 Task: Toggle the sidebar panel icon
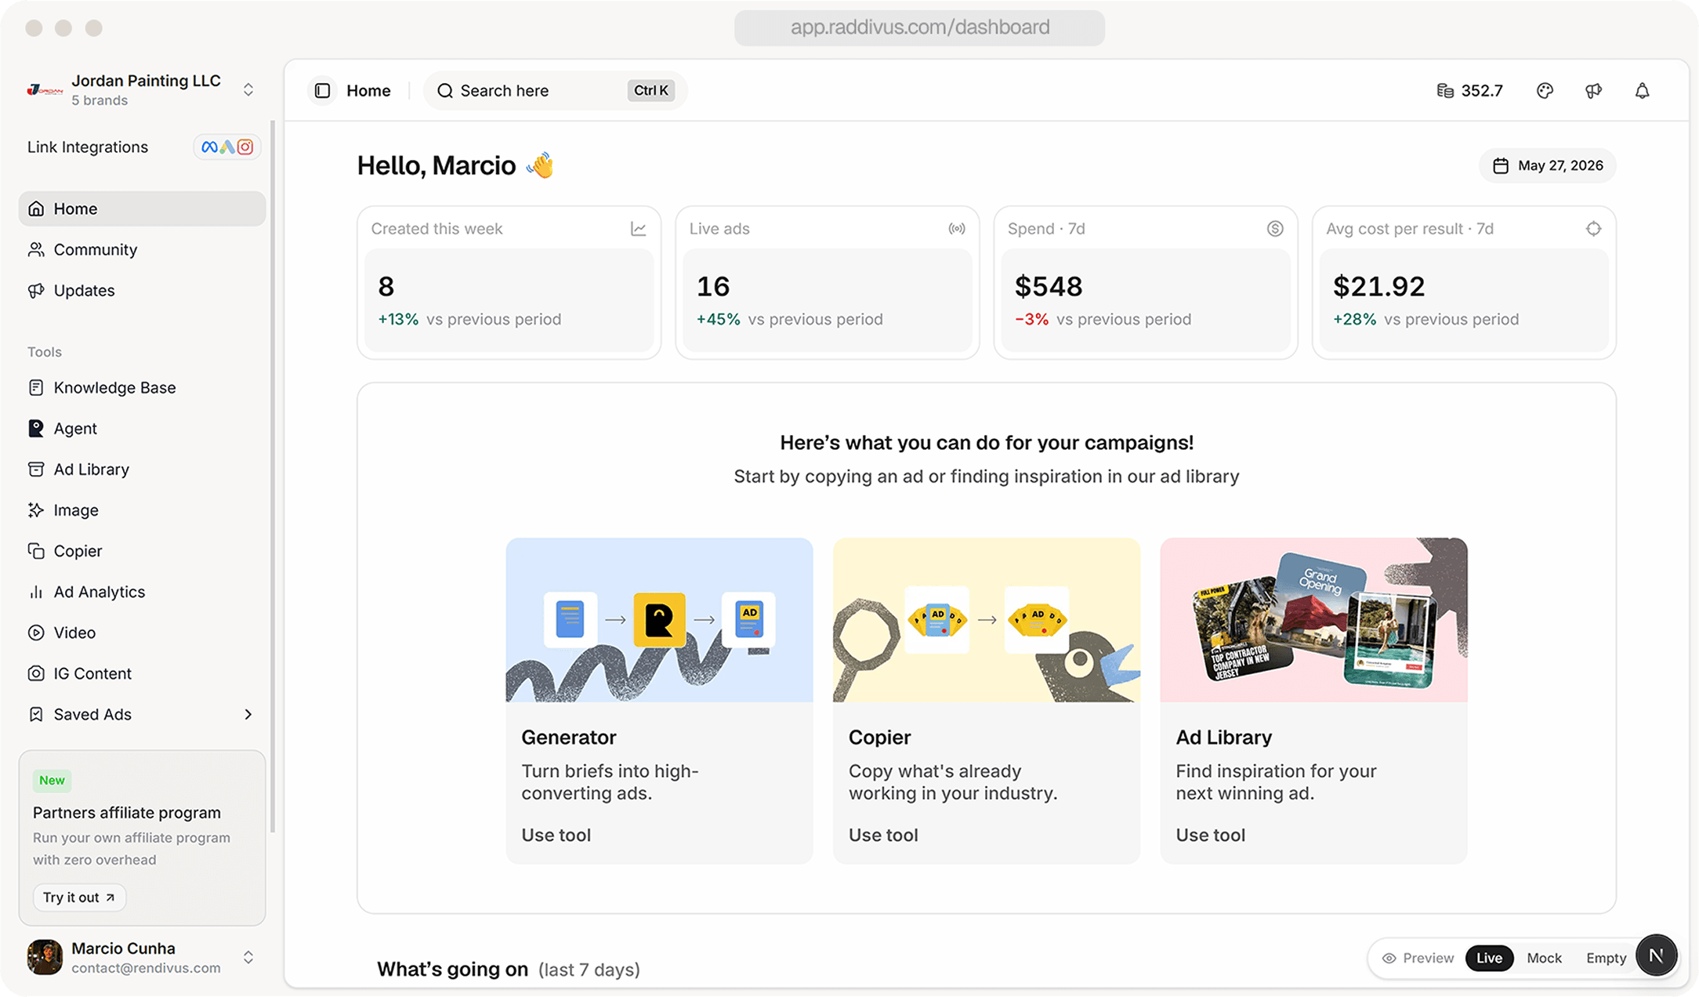pos(322,91)
